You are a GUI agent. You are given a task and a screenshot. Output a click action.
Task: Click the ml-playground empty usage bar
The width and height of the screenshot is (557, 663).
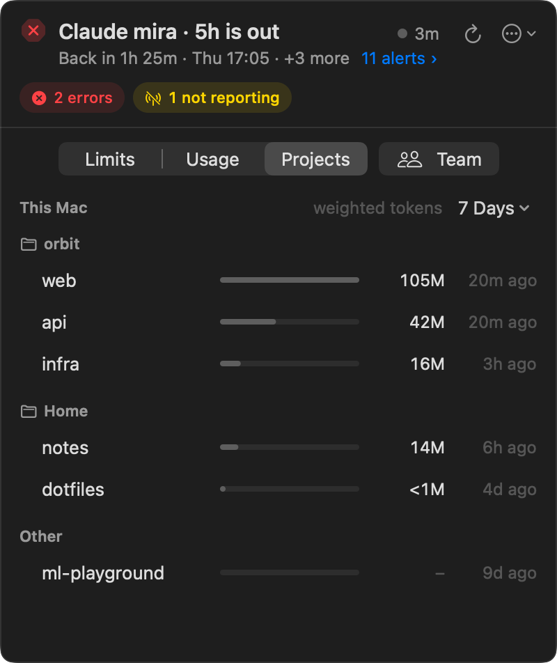pos(290,572)
